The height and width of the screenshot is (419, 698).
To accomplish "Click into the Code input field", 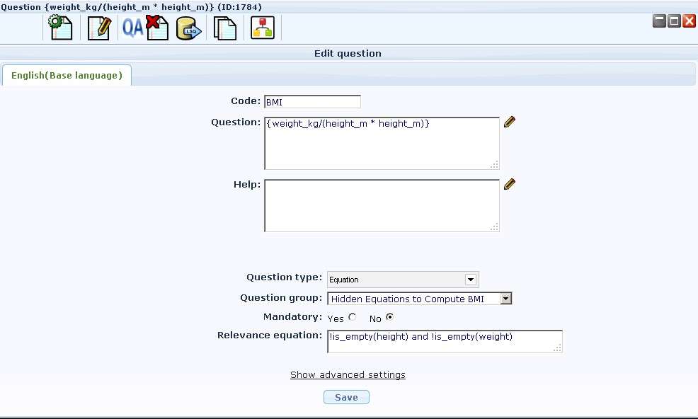I will [x=312, y=102].
